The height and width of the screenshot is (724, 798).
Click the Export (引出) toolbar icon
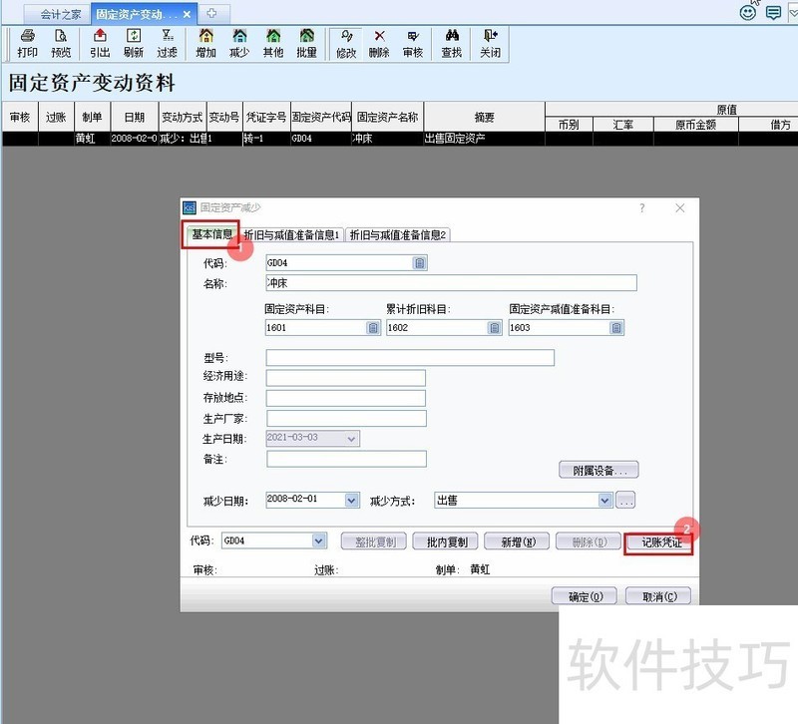point(100,44)
